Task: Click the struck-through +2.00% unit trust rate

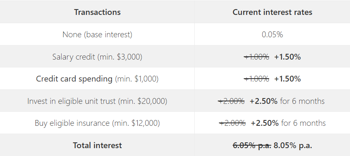Action: (x=231, y=101)
